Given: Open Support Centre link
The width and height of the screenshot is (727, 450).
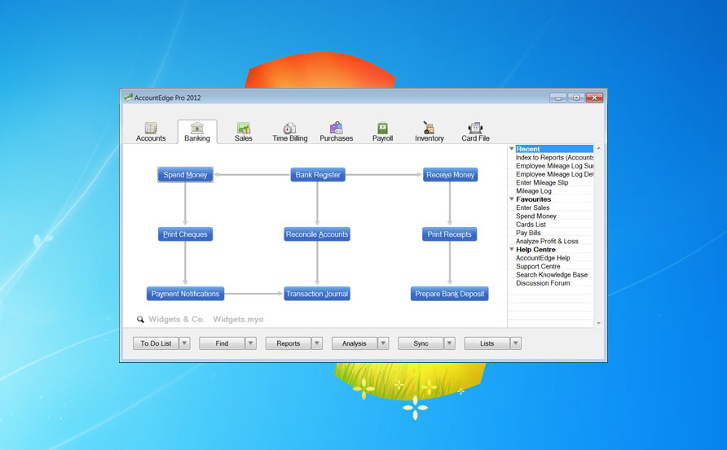Looking at the screenshot, I should (538, 266).
